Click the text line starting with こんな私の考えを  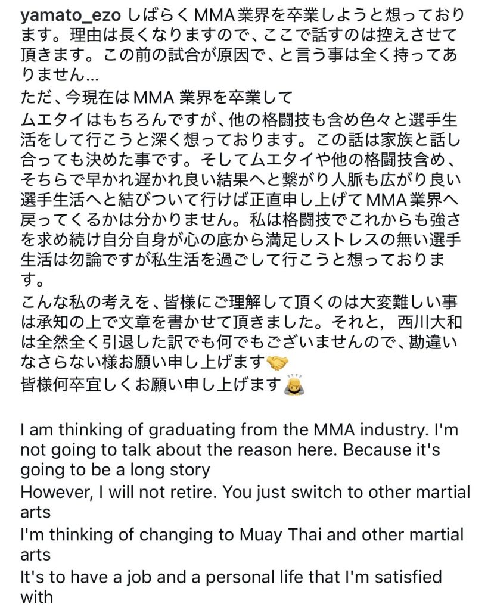pyautogui.click(x=239, y=302)
